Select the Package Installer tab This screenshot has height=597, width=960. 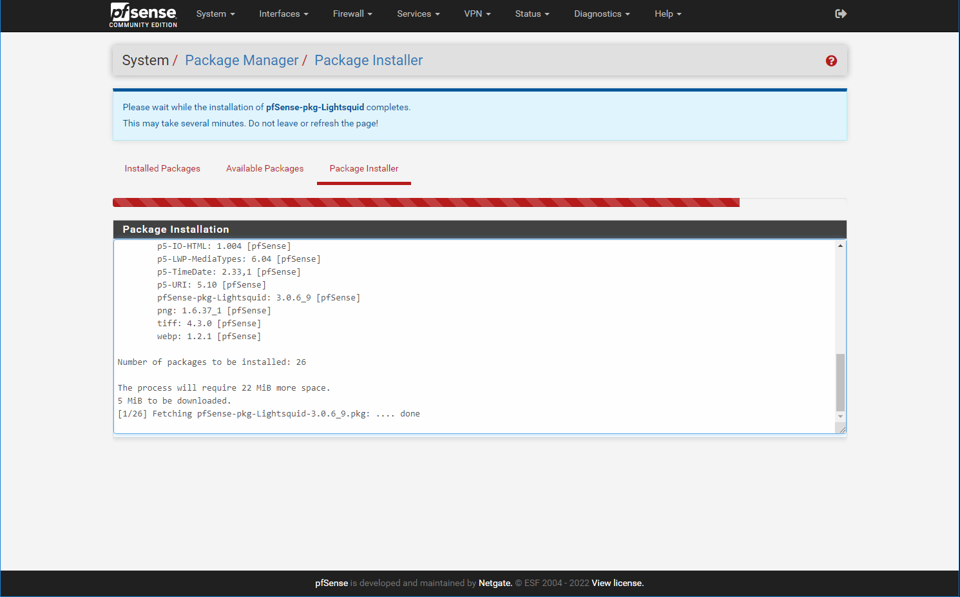tap(364, 168)
